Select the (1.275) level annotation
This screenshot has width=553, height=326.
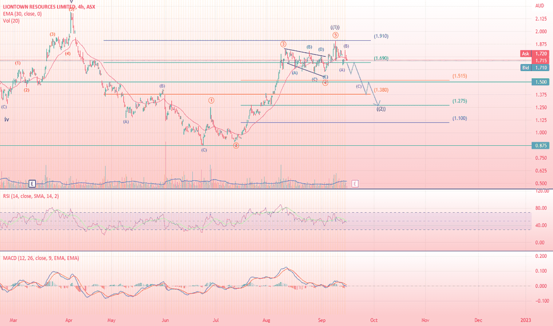pos(460,101)
